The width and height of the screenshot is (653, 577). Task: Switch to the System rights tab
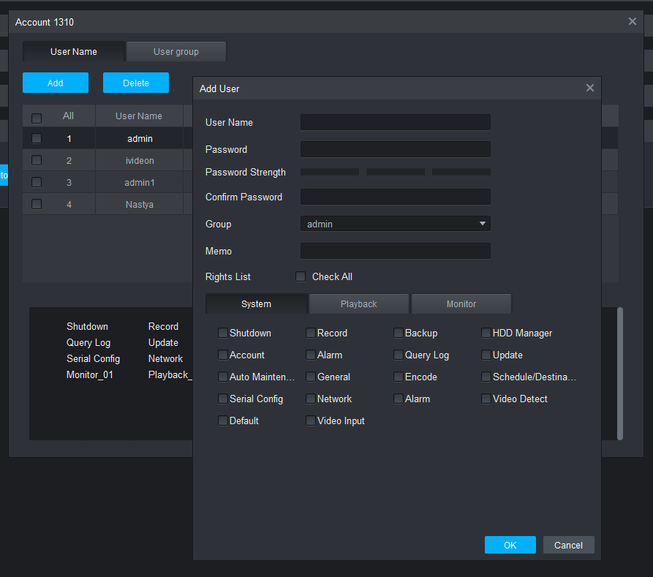point(256,303)
